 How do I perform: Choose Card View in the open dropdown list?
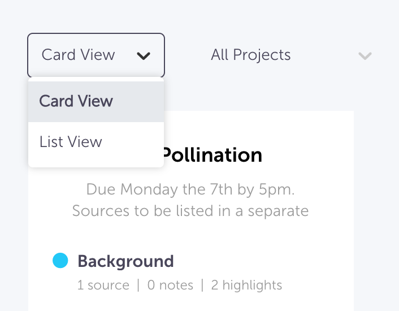tap(96, 101)
